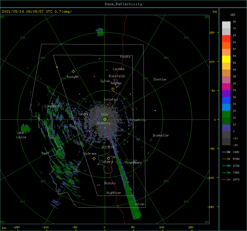Image resolution: width=247 pixels, height=231 pixels.
Task: Click the RockyMH label
Action: click(x=72, y=77)
